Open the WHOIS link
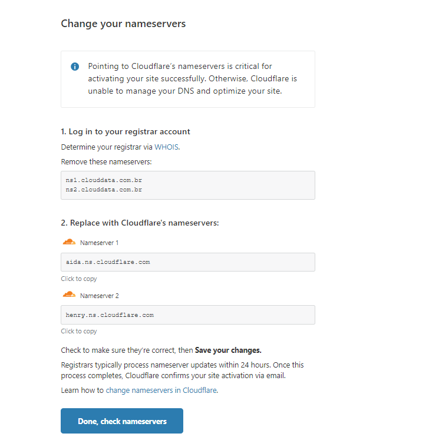The image size is (429, 440). pos(166,147)
